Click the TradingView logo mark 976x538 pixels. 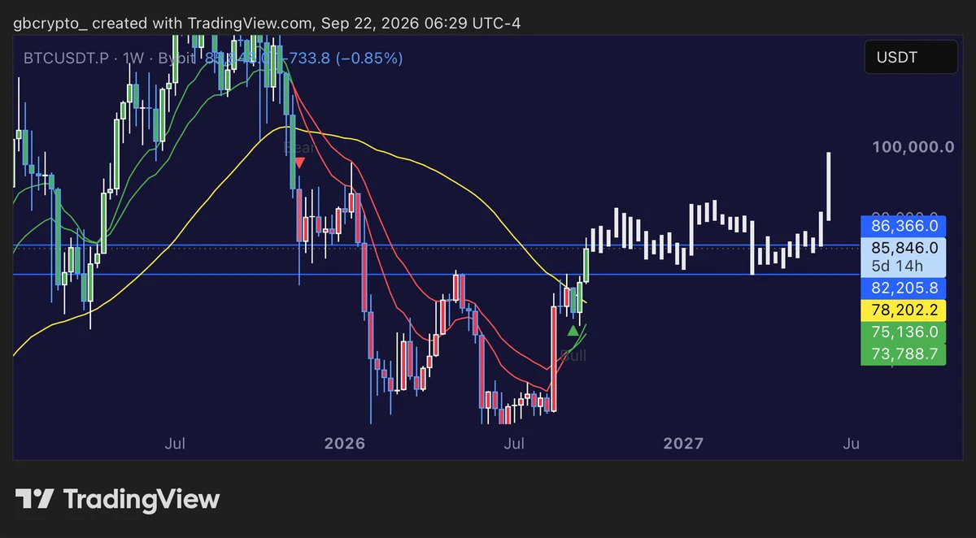[x=35, y=498]
